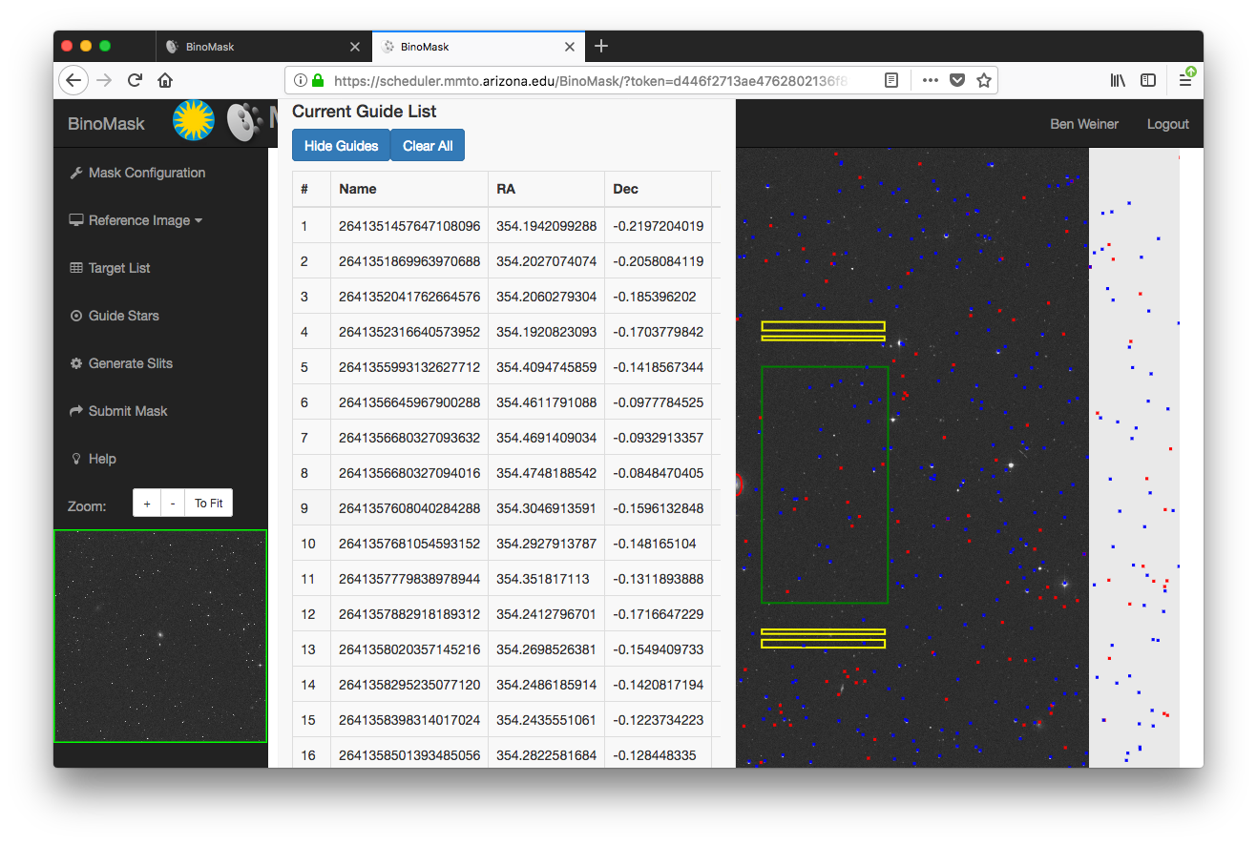Click the overview thumbnail image
This screenshot has width=1257, height=844.
pyautogui.click(x=160, y=636)
